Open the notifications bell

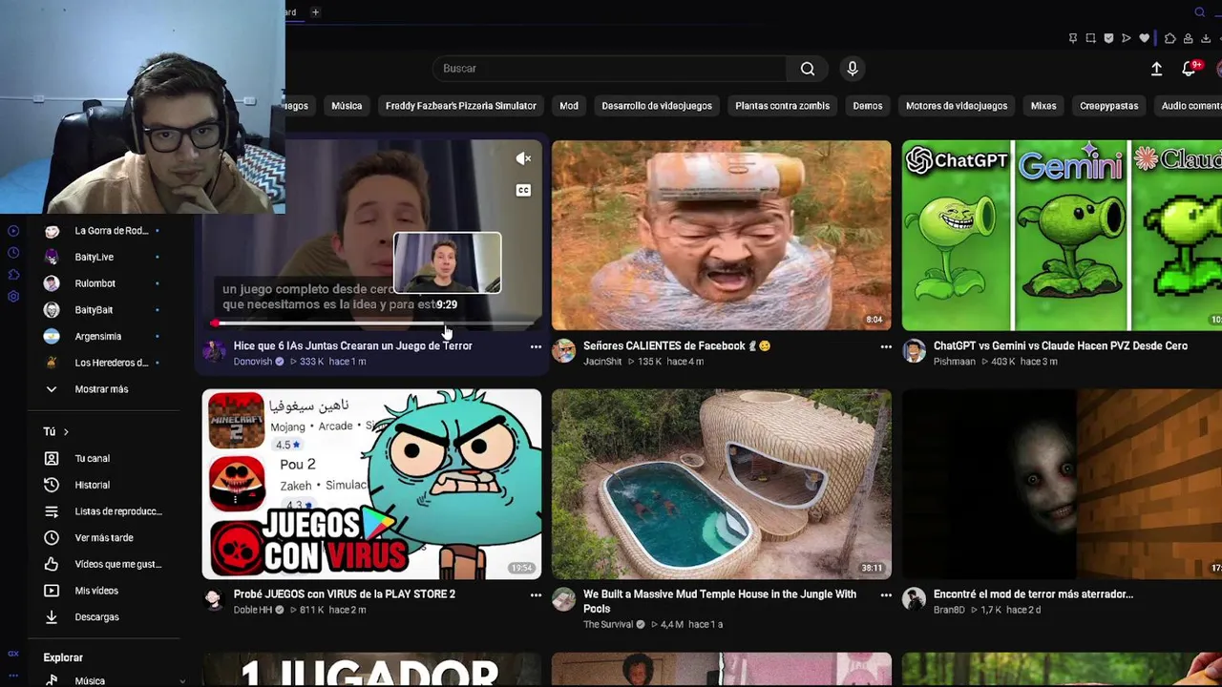[1190, 69]
